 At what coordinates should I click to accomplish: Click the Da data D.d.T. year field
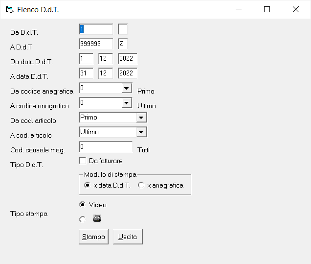click(x=128, y=59)
